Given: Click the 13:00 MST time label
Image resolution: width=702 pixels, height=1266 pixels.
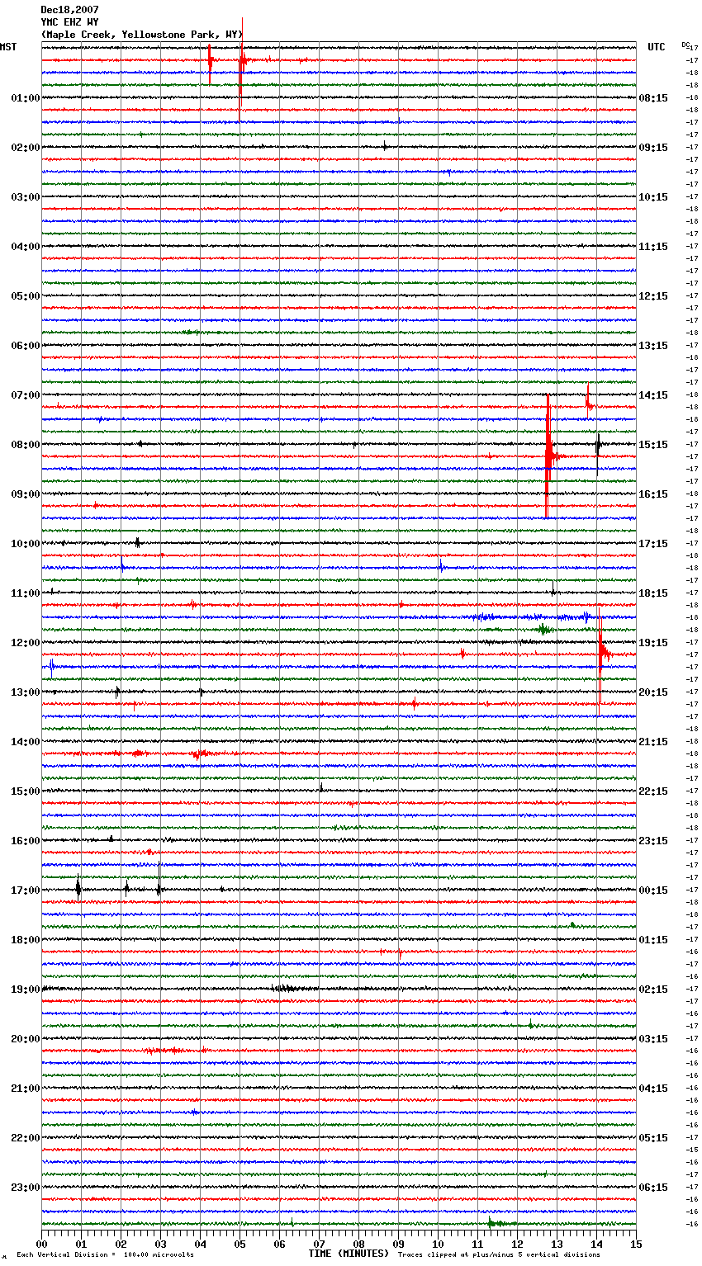Looking at the screenshot, I should pyautogui.click(x=26, y=692).
